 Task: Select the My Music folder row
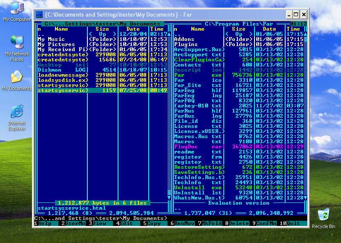[x=102, y=39]
